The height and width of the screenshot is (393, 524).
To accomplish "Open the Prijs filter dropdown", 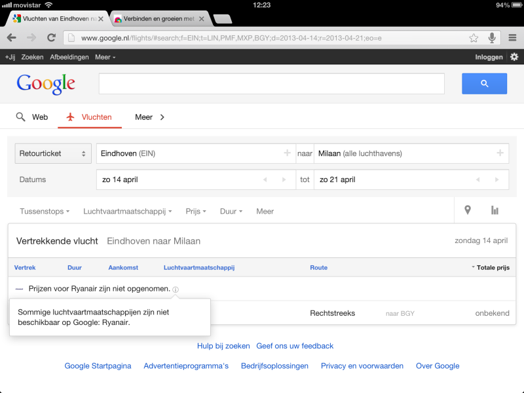I will [196, 211].
